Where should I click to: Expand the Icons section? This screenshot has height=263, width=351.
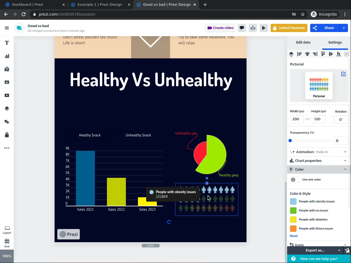click(319, 245)
